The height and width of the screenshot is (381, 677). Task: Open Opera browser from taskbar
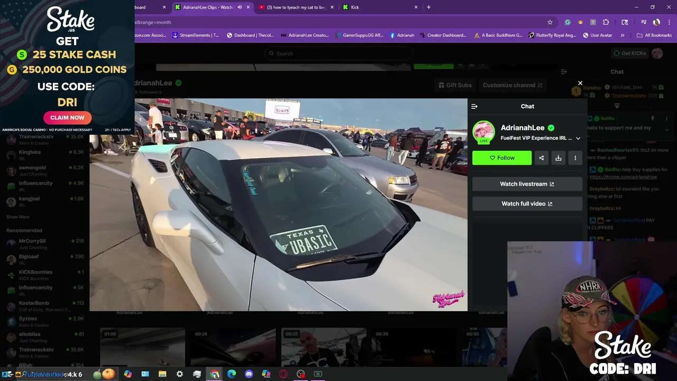pos(283,374)
